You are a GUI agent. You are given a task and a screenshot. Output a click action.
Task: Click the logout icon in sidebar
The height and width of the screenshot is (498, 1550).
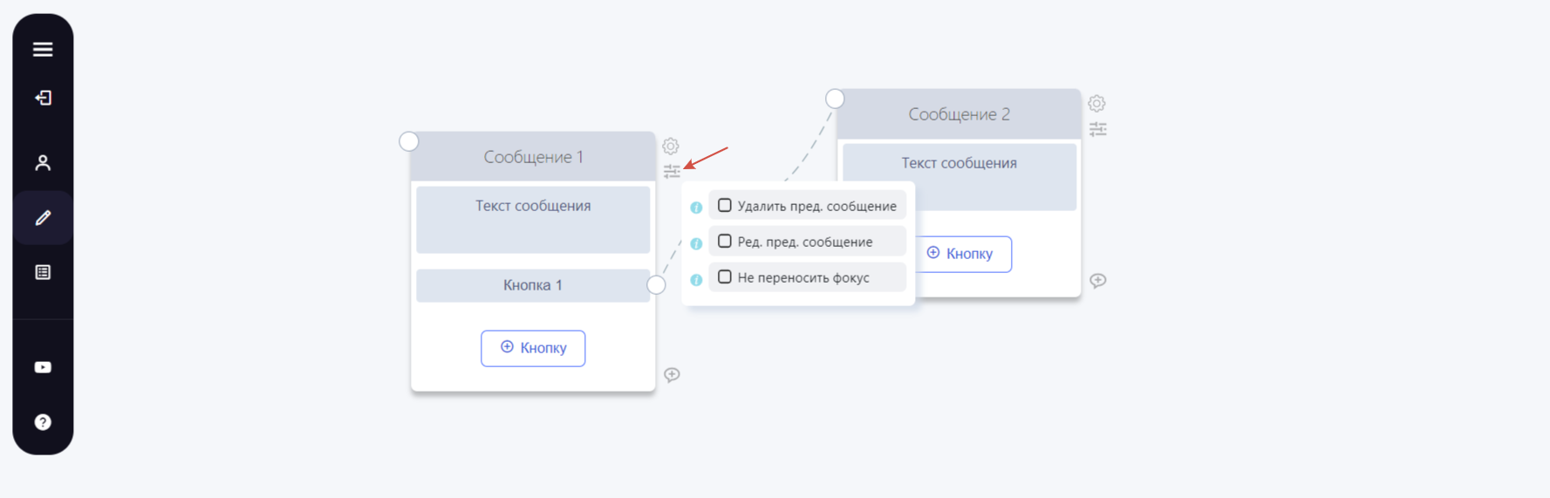click(x=43, y=98)
